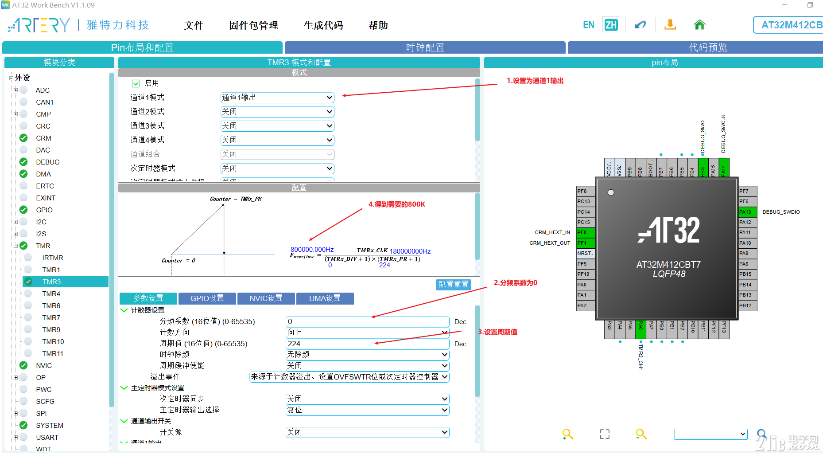823x454 pixels.
Task: Click pin PB15 on chip right side
Action: click(748, 274)
